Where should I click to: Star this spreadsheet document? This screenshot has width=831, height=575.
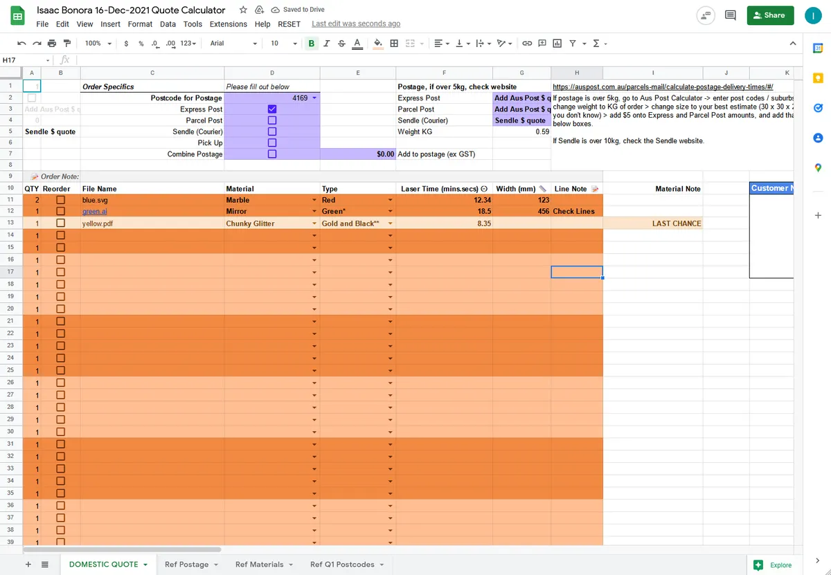point(243,10)
